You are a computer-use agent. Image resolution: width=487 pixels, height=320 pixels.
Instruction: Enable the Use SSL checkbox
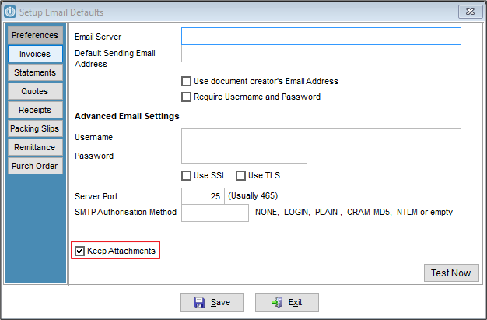coord(187,176)
